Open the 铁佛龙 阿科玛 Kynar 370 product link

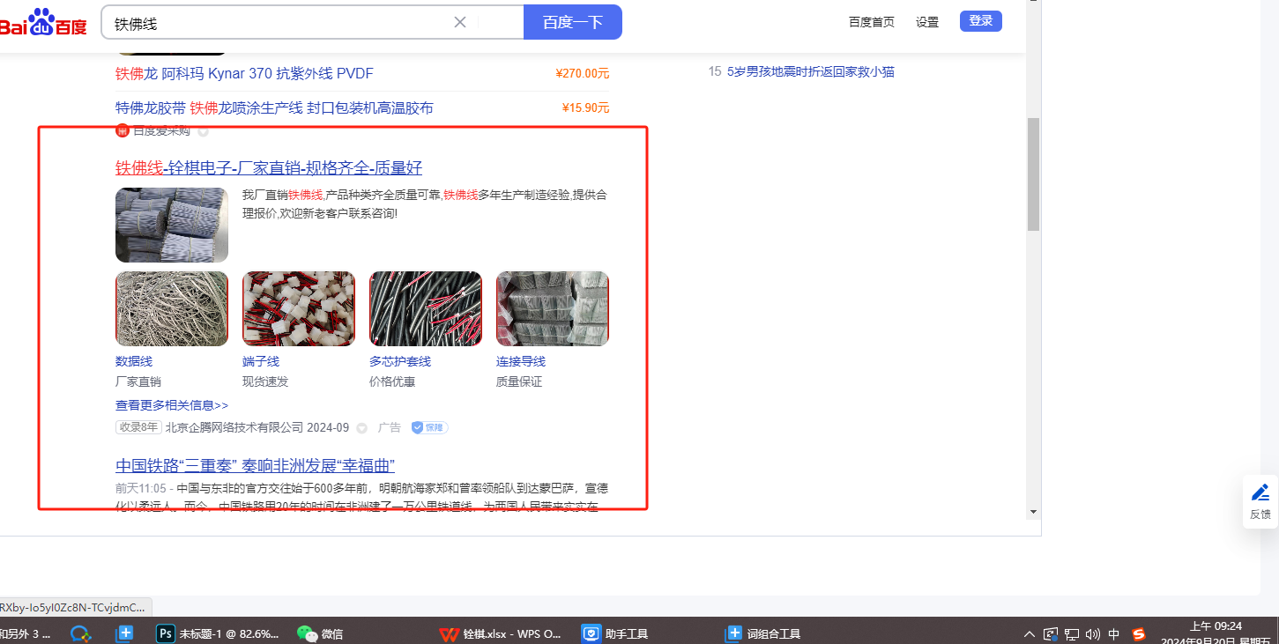244,73
